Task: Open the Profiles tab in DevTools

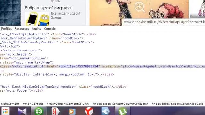Action: [6, 29]
